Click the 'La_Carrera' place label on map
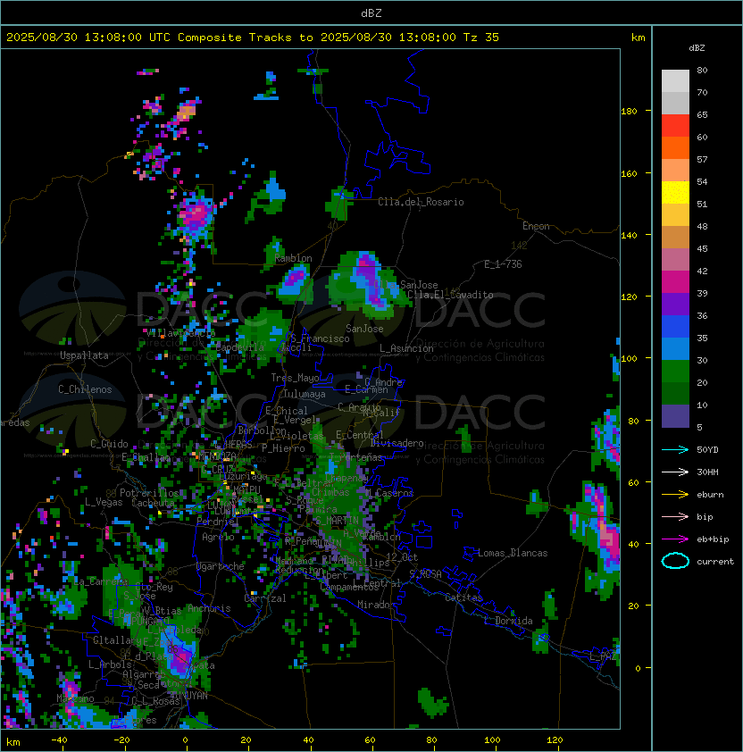 tap(101, 581)
